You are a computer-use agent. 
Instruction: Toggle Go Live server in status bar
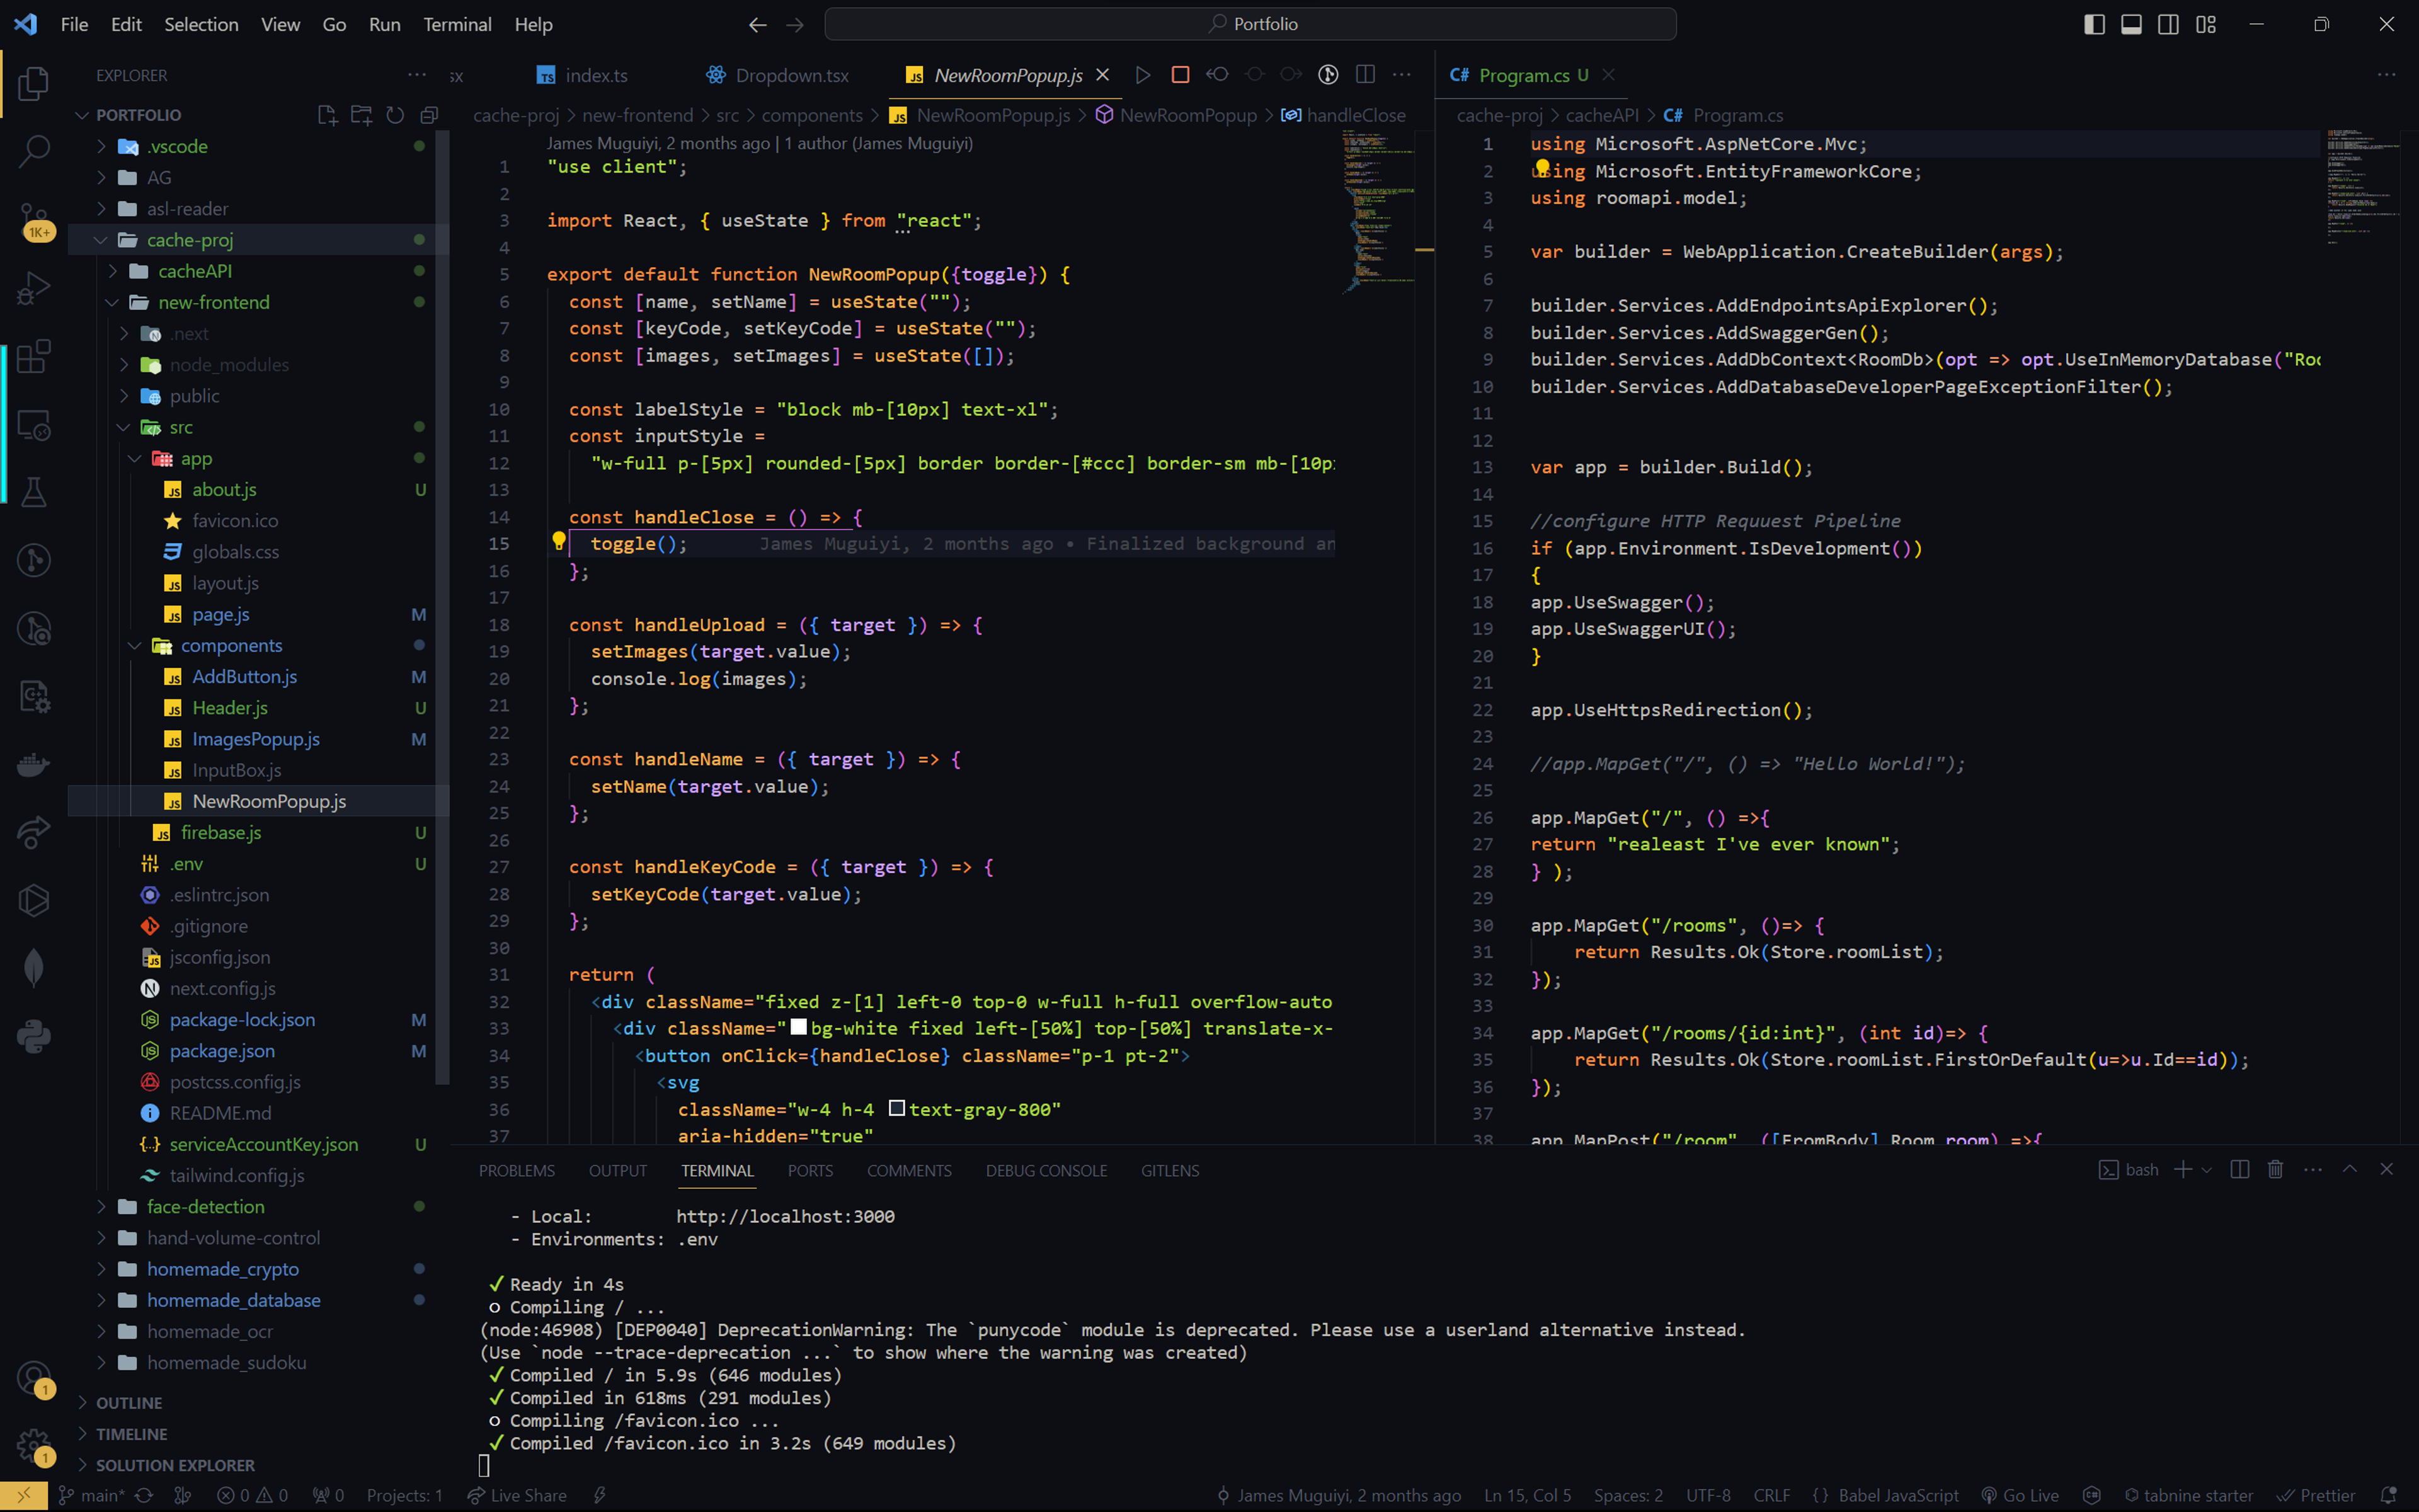[2019, 1495]
